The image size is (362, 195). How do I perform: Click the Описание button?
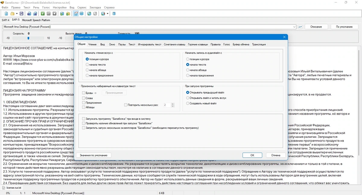(x=316, y=27)
